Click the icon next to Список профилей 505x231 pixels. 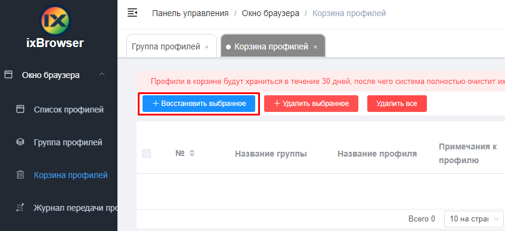tap(20, 110)
